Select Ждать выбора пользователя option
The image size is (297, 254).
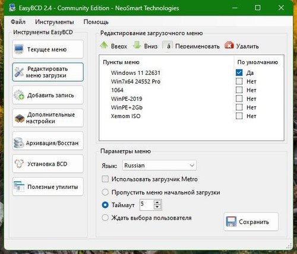pyautogui.click(x=105, y=218)
